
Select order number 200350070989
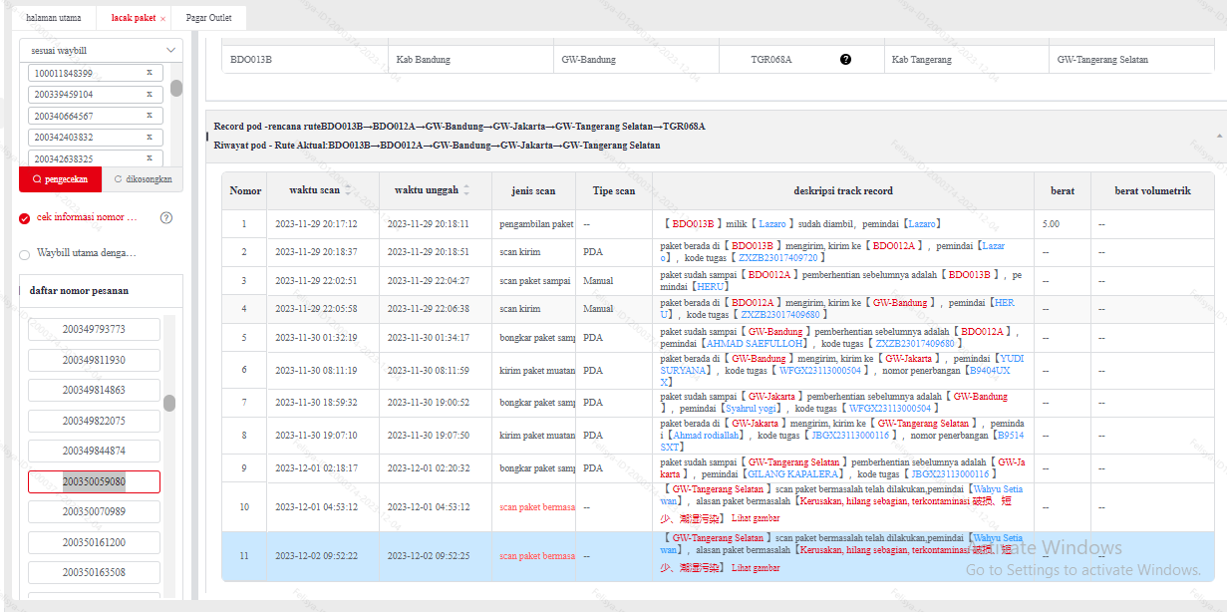(x=94, y=511)
